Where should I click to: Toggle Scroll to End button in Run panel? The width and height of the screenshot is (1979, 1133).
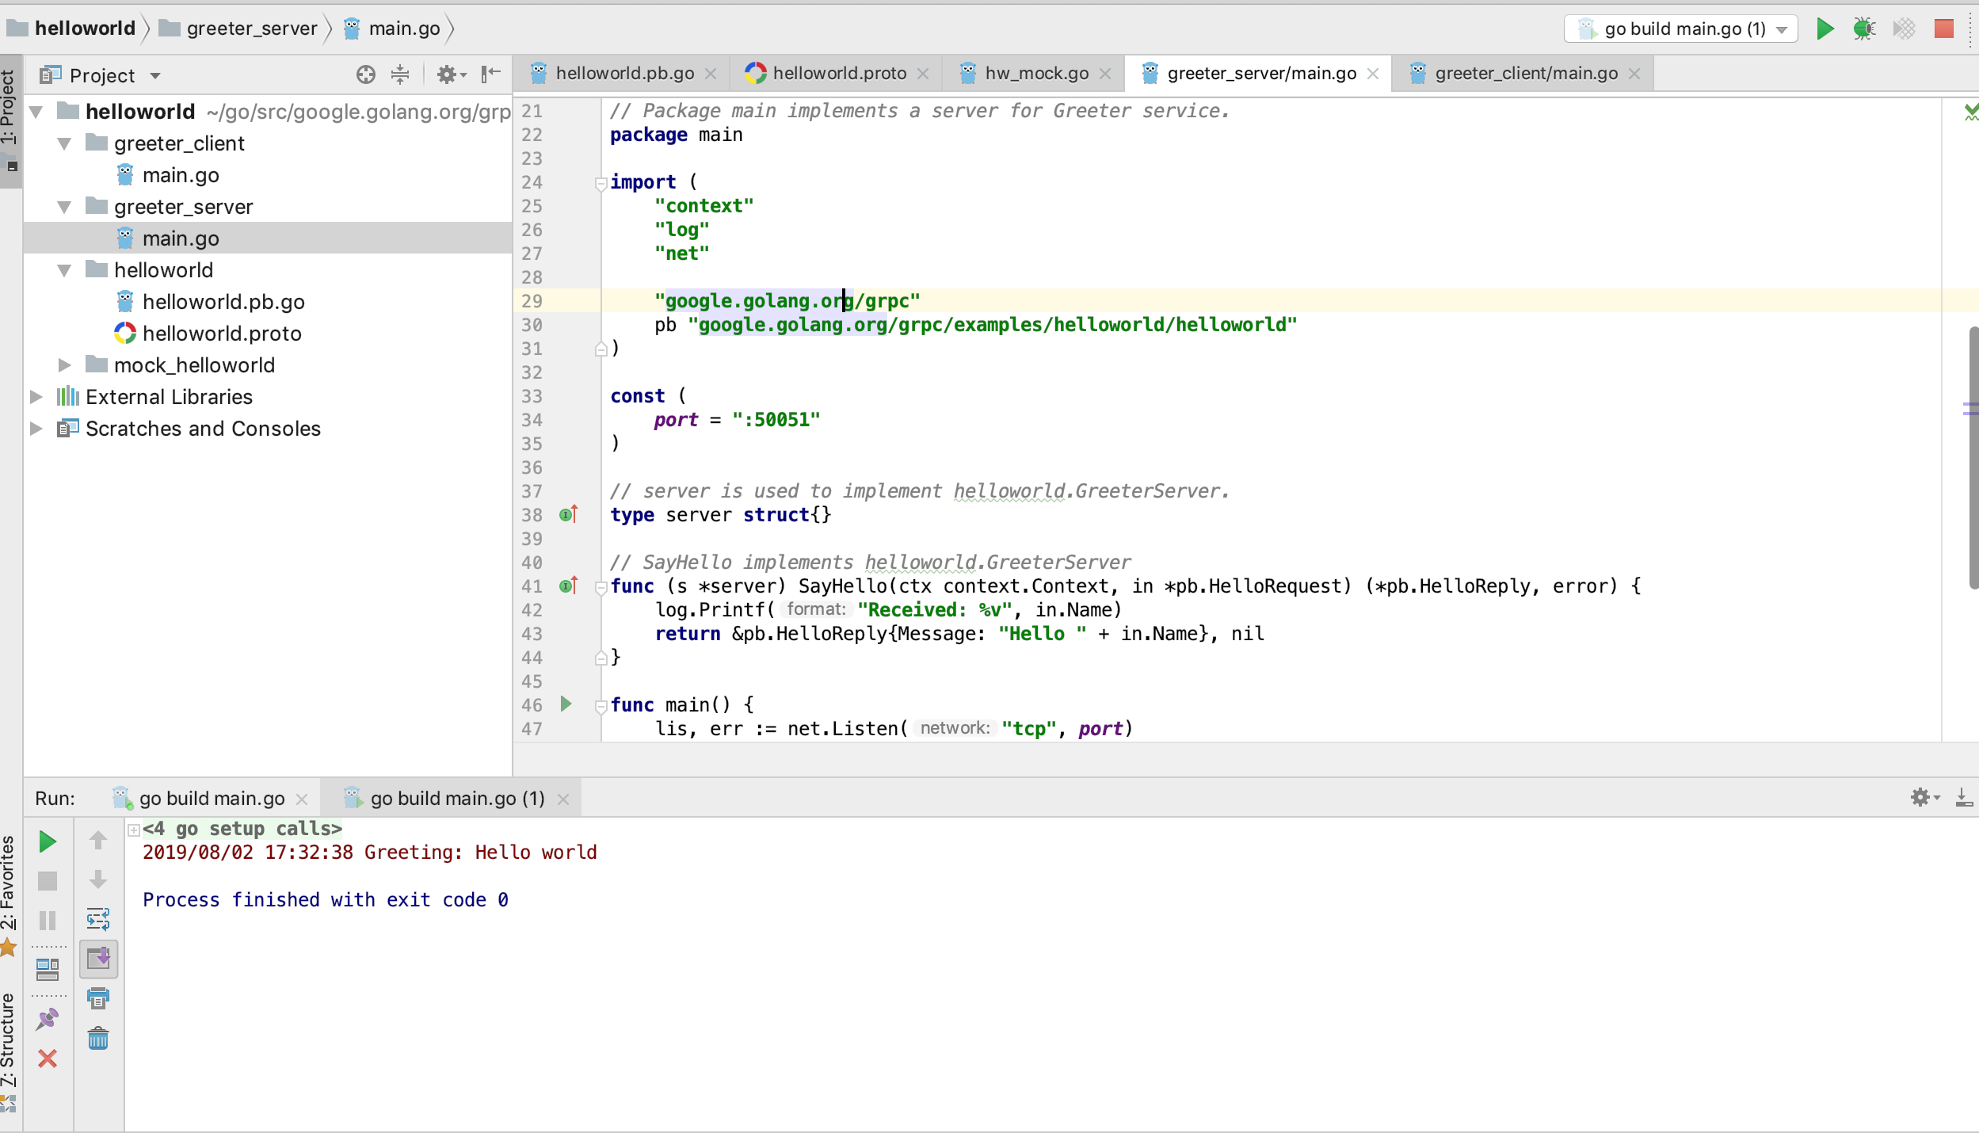98,959
